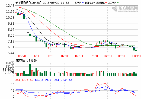Image resolution: width=141 pixels, height=99 pixels.
Task: Click volume axis value 180万
Action: [10, 63]
